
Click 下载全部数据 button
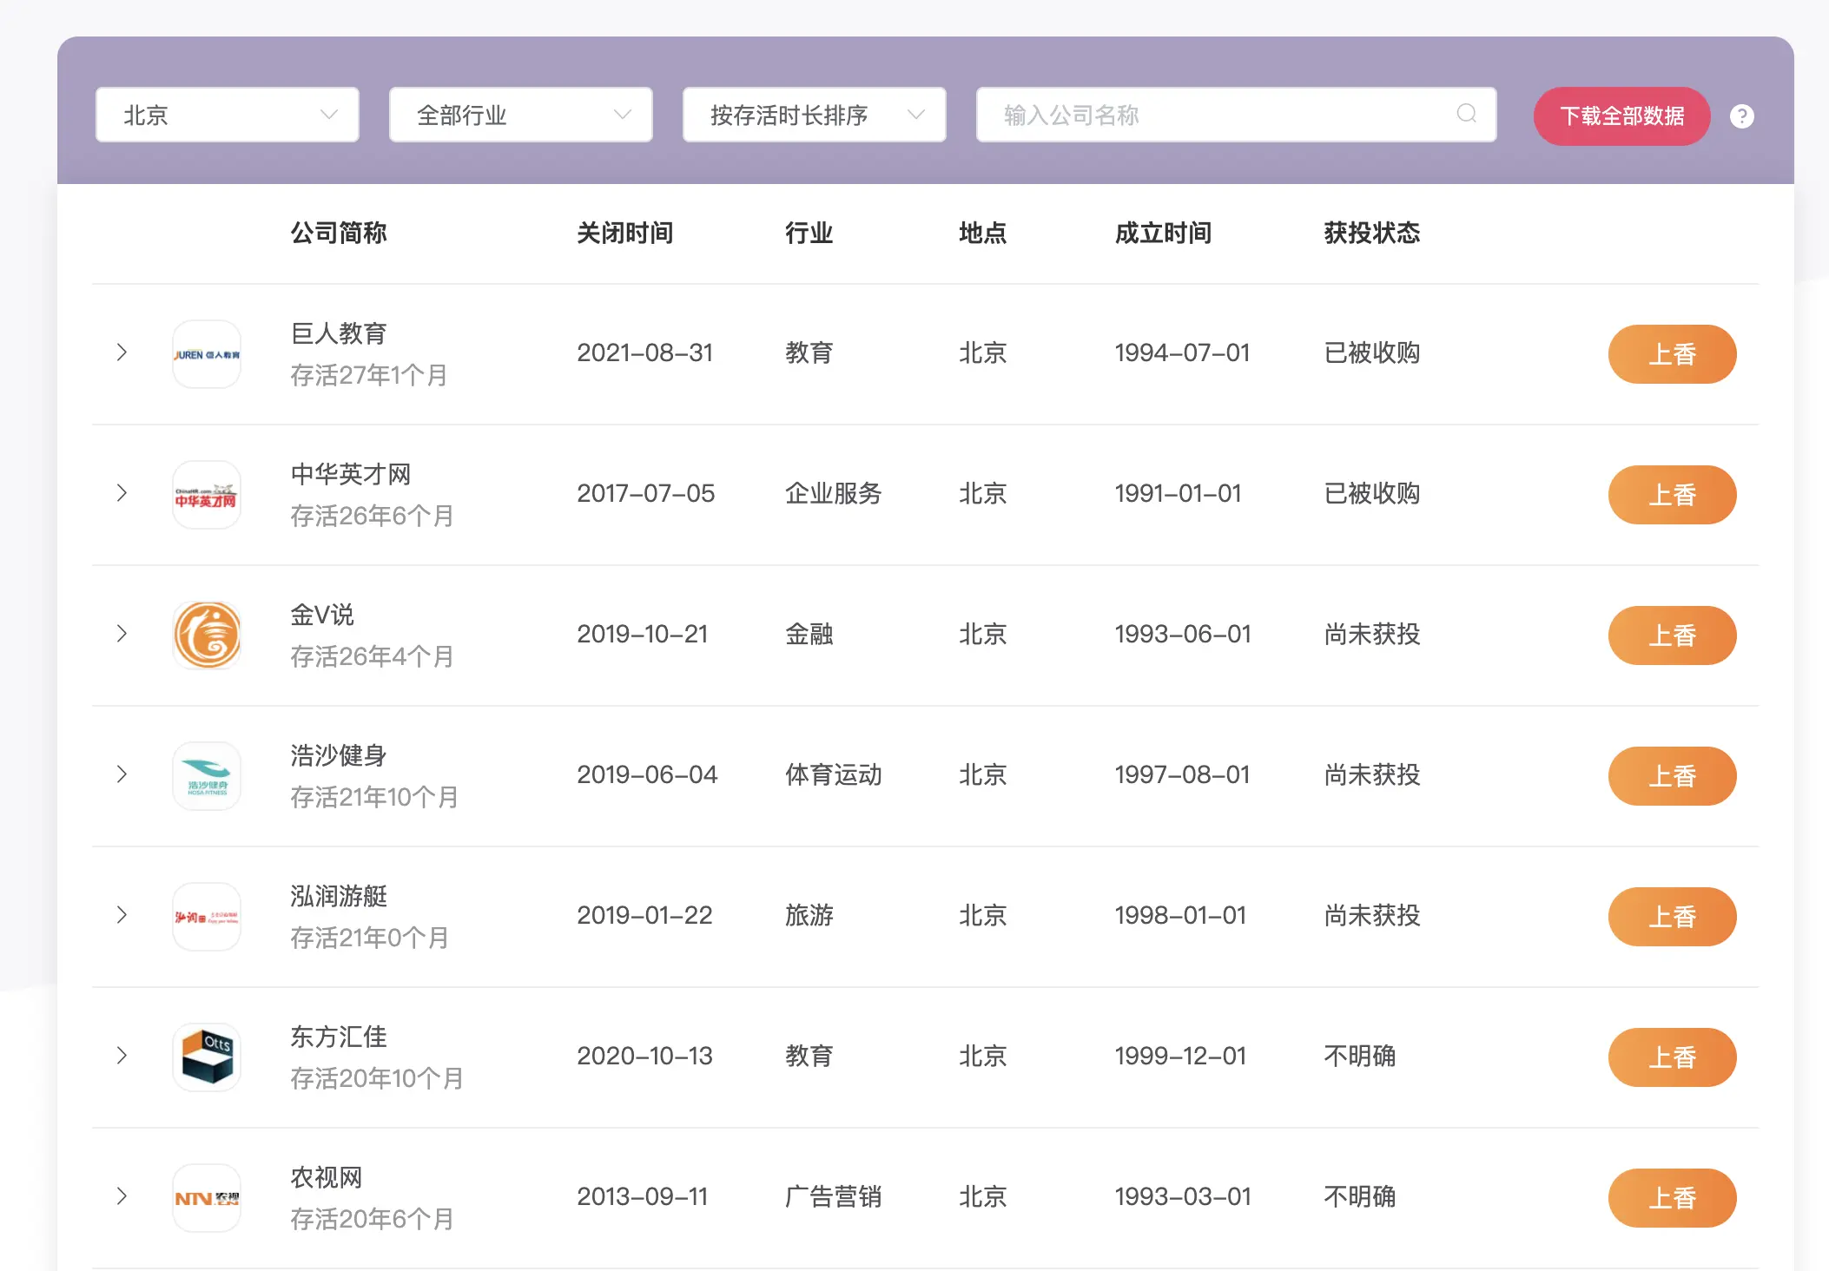point(1621,116)
